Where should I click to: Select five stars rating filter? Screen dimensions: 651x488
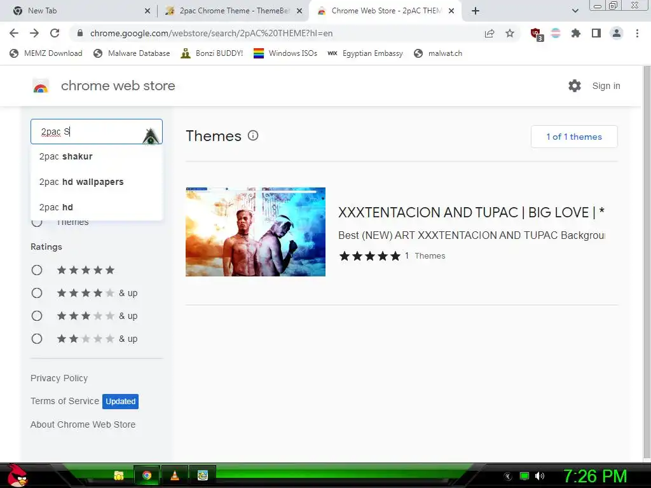click(x=37, y=270)
